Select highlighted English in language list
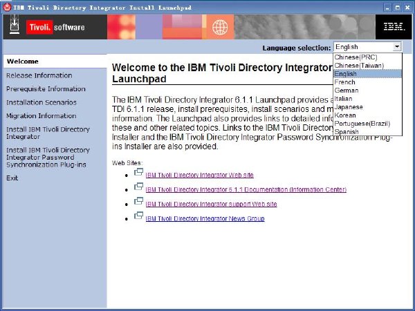The height and width of the screenshot is (311, 415). tap(368, 74)
